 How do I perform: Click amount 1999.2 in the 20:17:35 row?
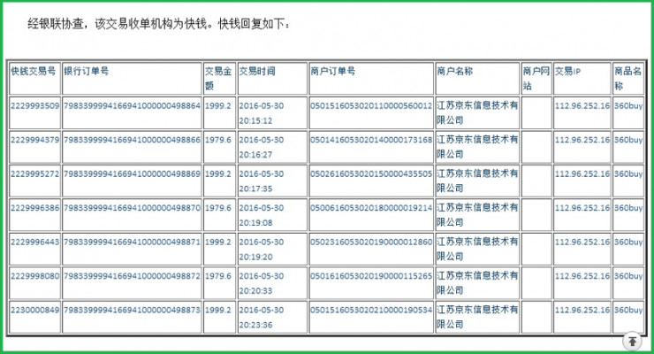[x=217, y=174]
